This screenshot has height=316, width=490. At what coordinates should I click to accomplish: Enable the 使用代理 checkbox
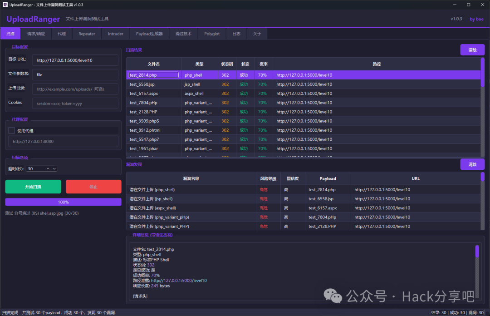tap(11, 130)
